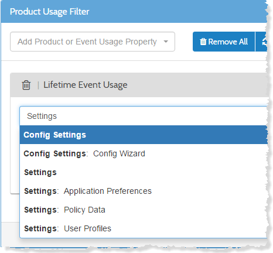The image size is (273, 253).
Task: Open dropdown caret of Add Product property
Action: 166,42
